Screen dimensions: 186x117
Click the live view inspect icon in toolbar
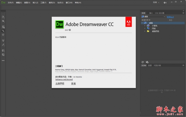pos(3,27)
